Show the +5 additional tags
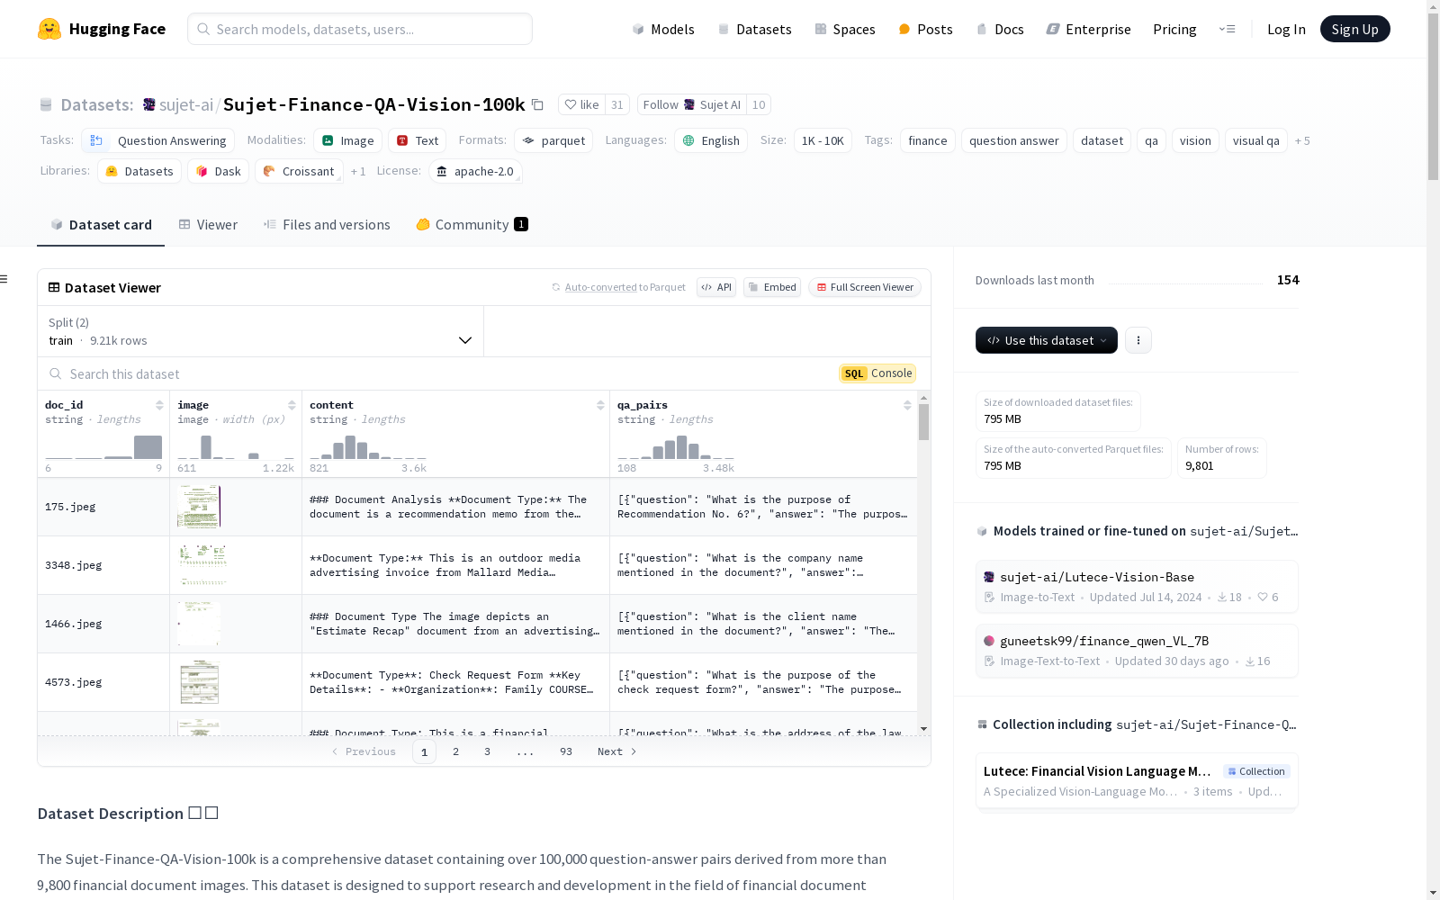Screen dimensions: 1440x900 [1302, 140]
